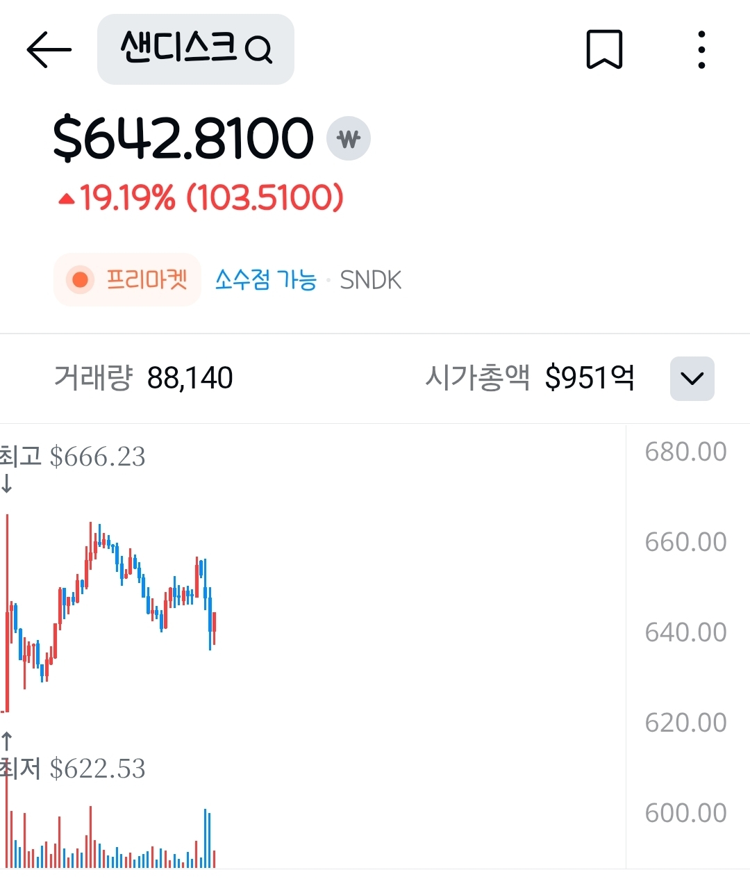The width and height of the screenshot is (750, 886).
Task: Toggle the won currency display button
Action: (x=349, y=139)
